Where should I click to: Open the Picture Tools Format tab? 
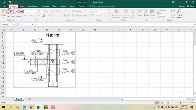[82, 6]
